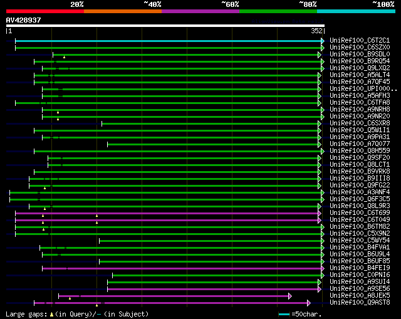Select the UniRef100_Q9AST8 label
The width and height of the screenshot is (401, 319).
pos(360,303)
